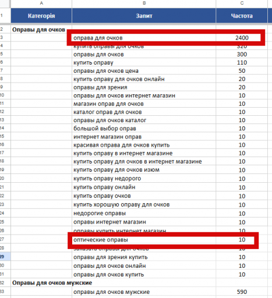This screenshot has height=298, width=272.
Task: Select cell 'оправы для очков купить' in row 31
Action: 144,275
